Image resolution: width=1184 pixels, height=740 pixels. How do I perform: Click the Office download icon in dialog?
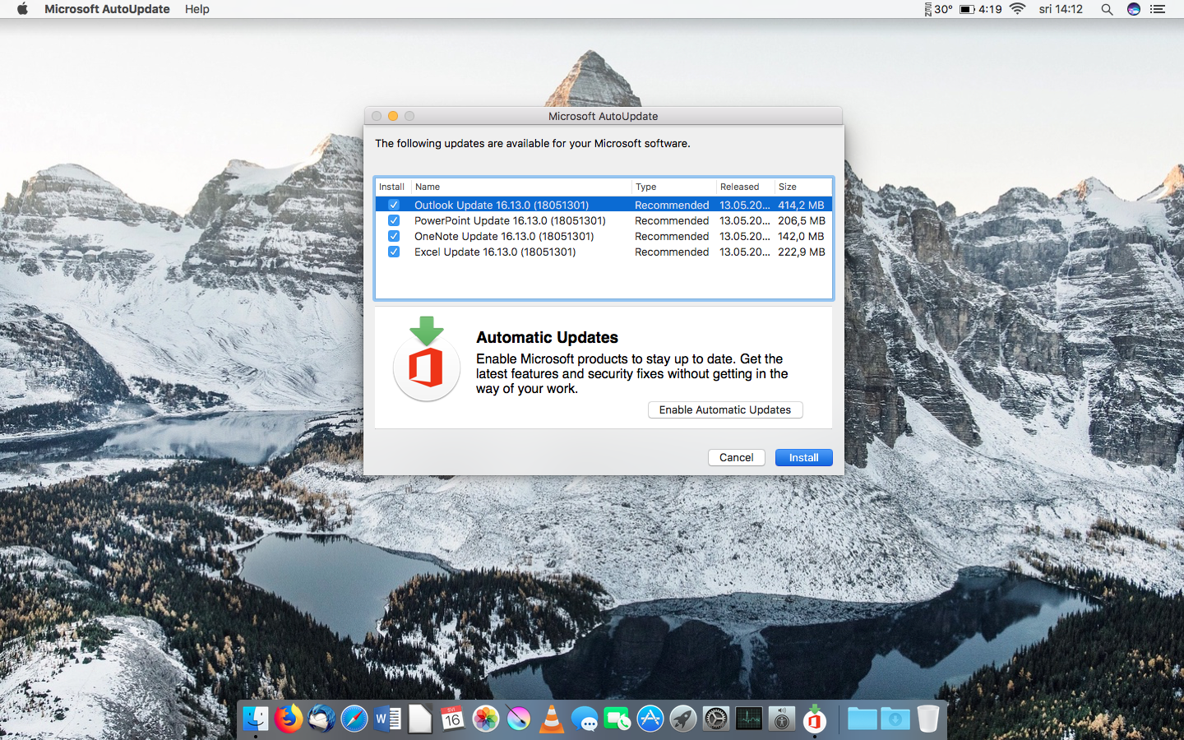click(x=426, y=358)
